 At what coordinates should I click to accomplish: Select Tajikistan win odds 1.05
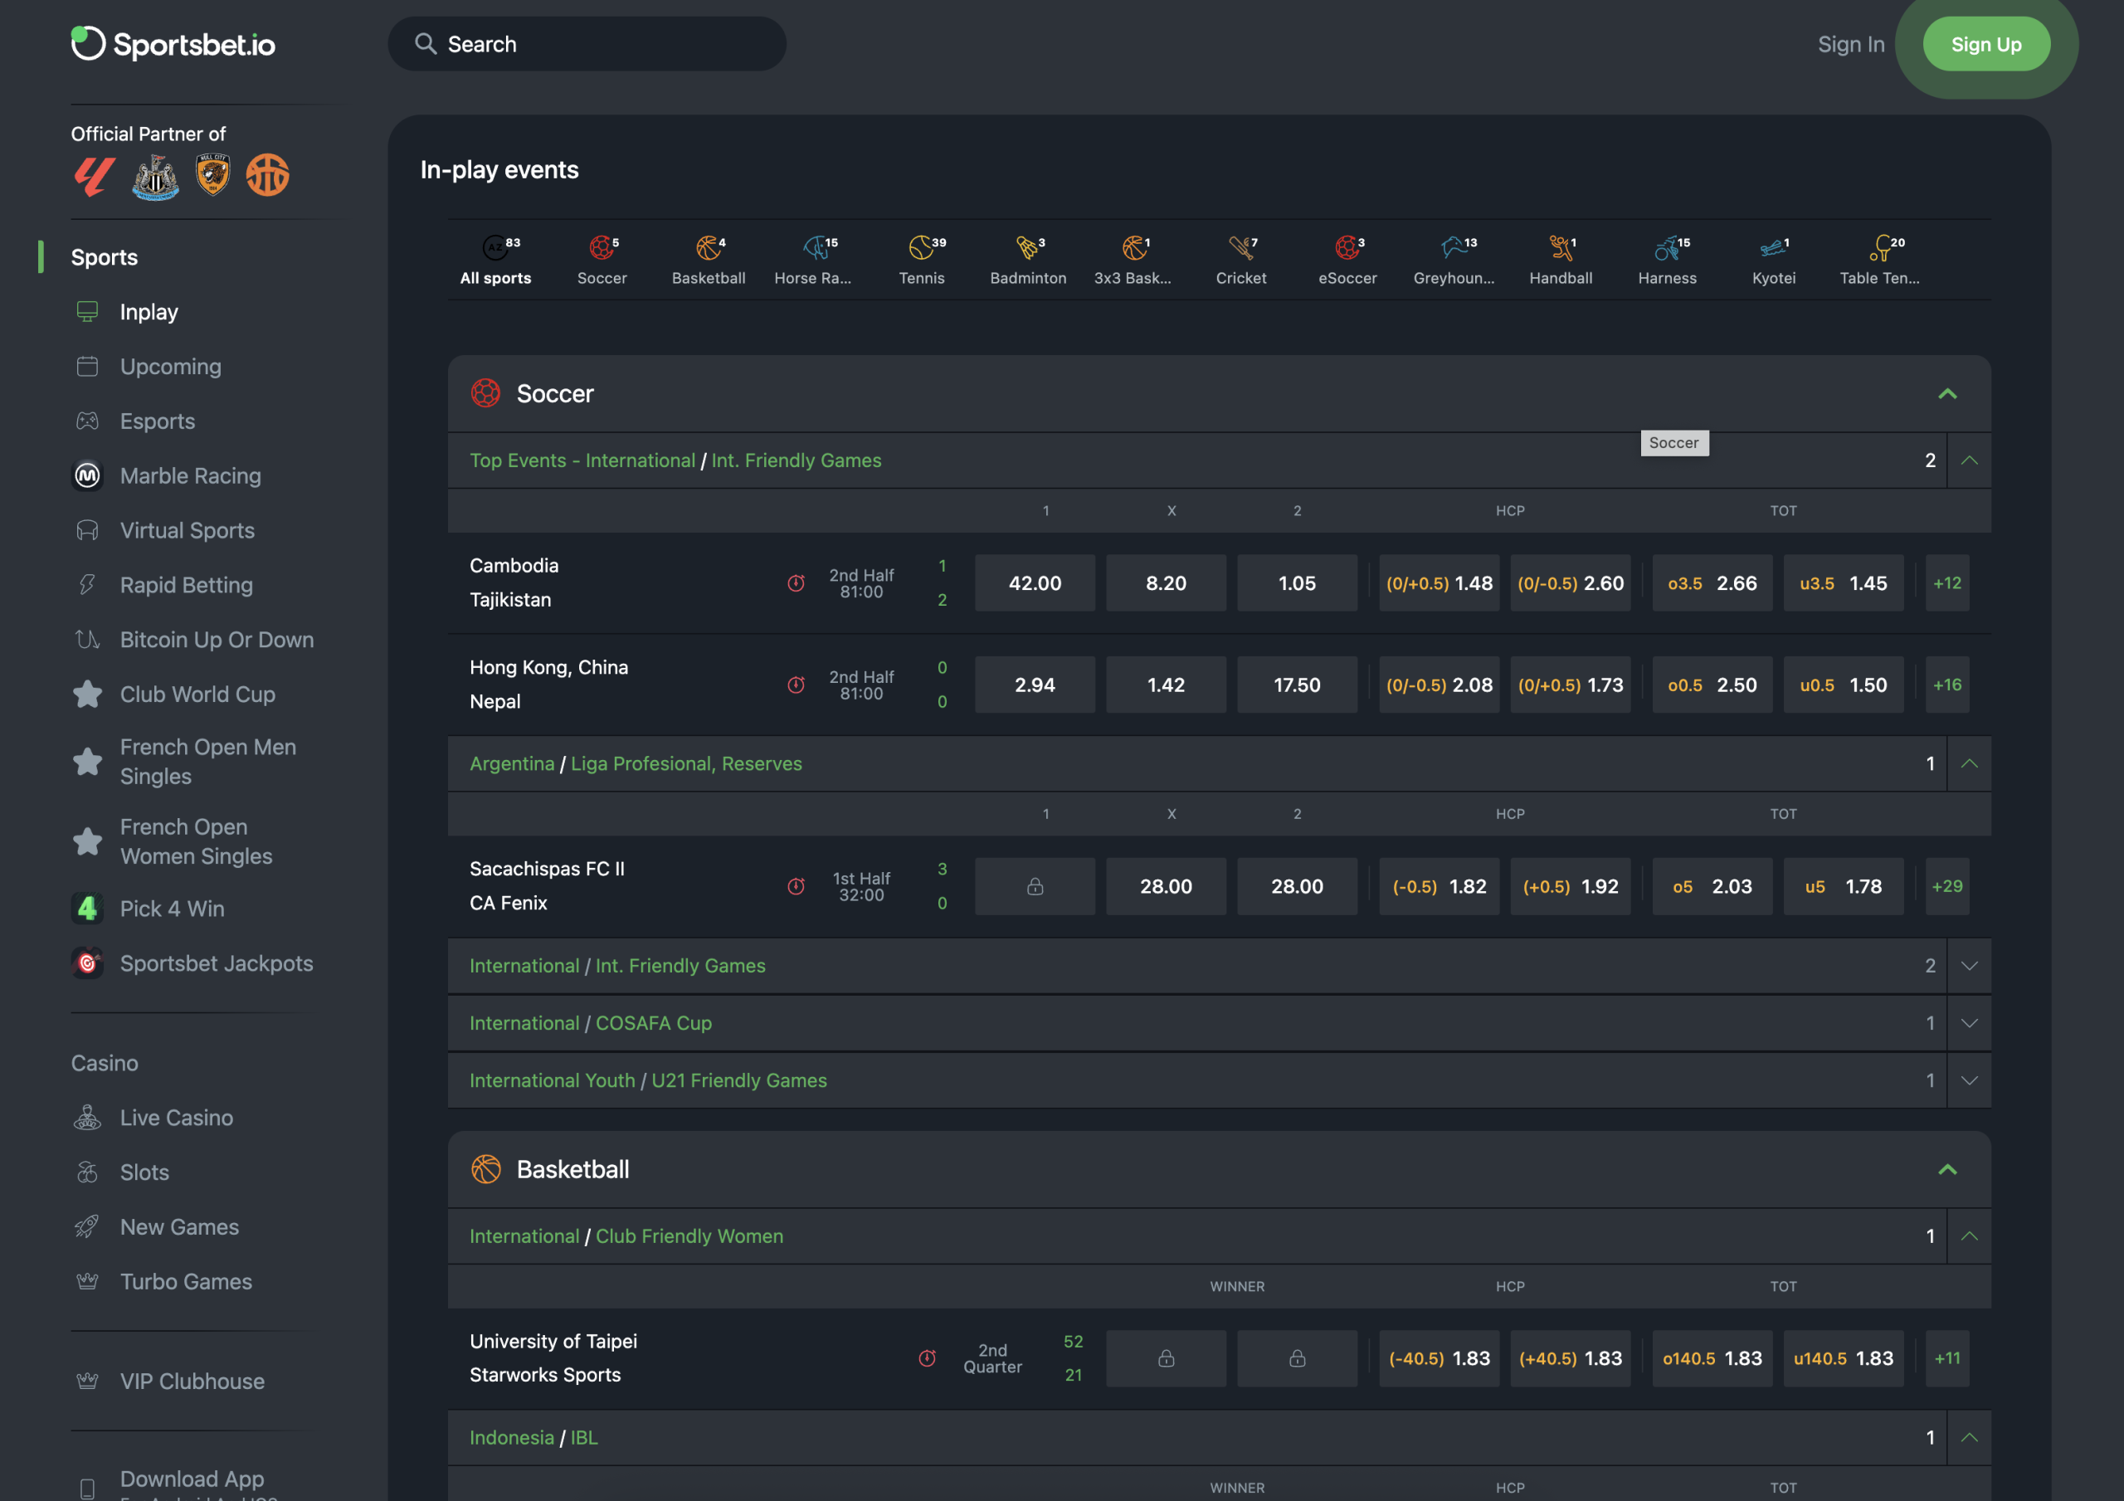[x=1296, y=583]
